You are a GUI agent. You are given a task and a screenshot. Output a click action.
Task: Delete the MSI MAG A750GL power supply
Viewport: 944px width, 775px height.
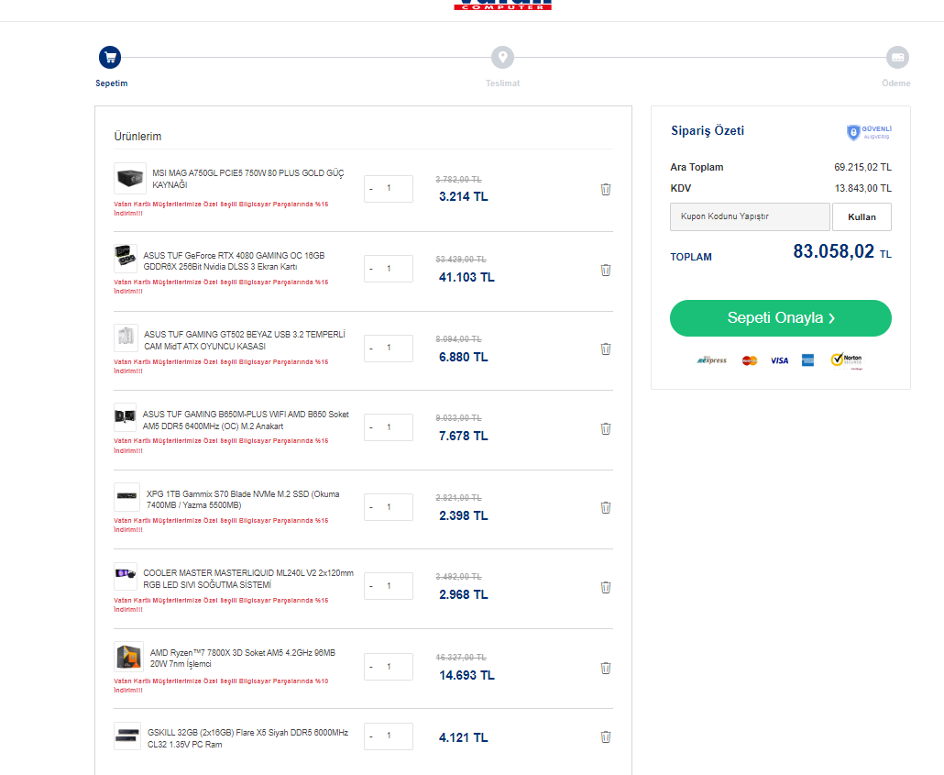click(605, 189)
